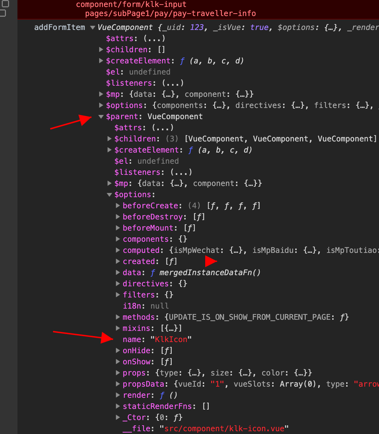Viewport: 379px width, 434px height.
Task: Invoke the $listeners getter under $parent
Action: [x=181, y=172]
